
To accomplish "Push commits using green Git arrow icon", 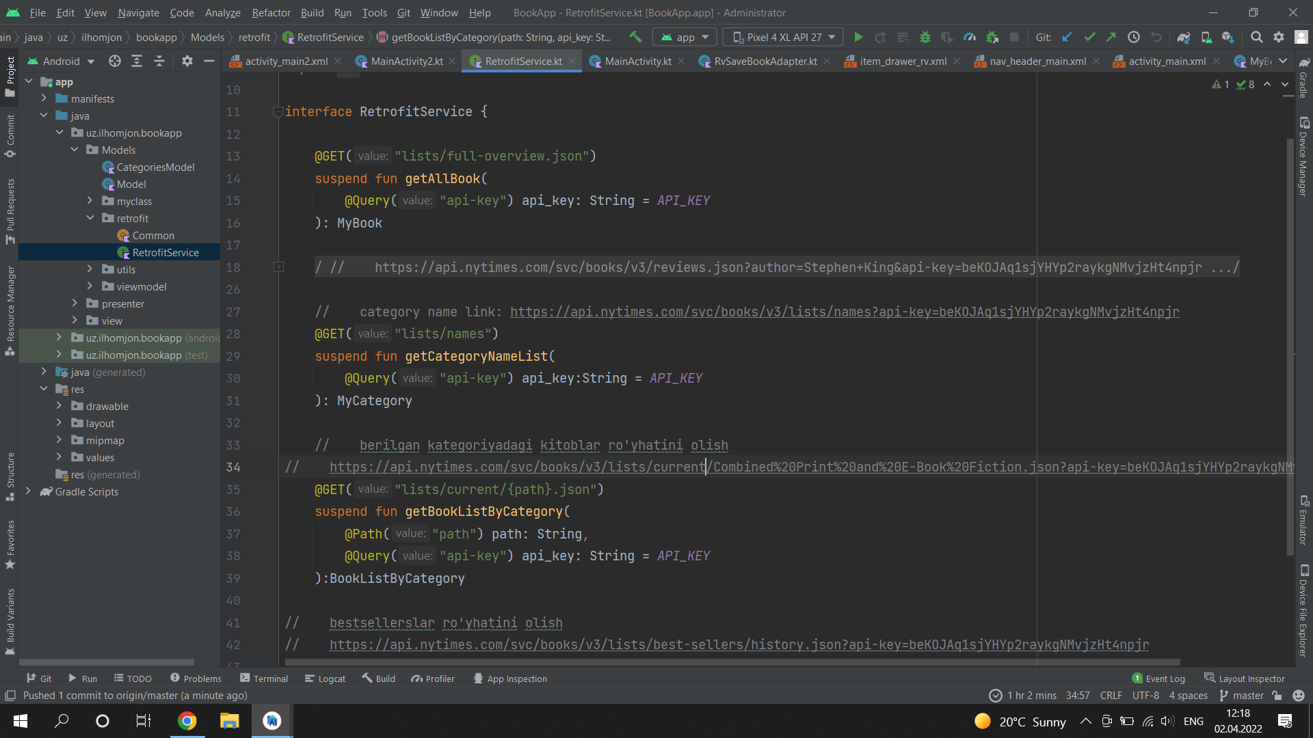I will (x=1111, y=37).
